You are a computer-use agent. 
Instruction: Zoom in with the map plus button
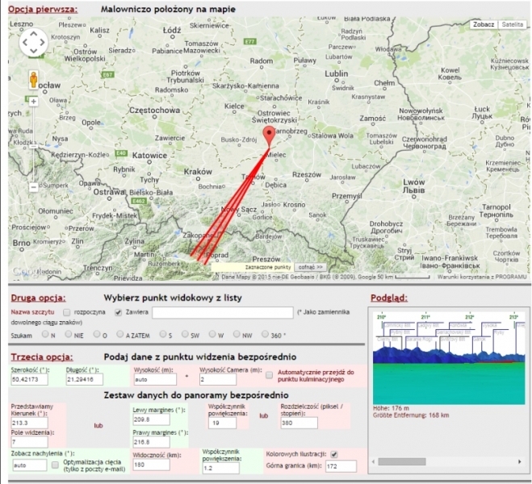click(33, 102)
